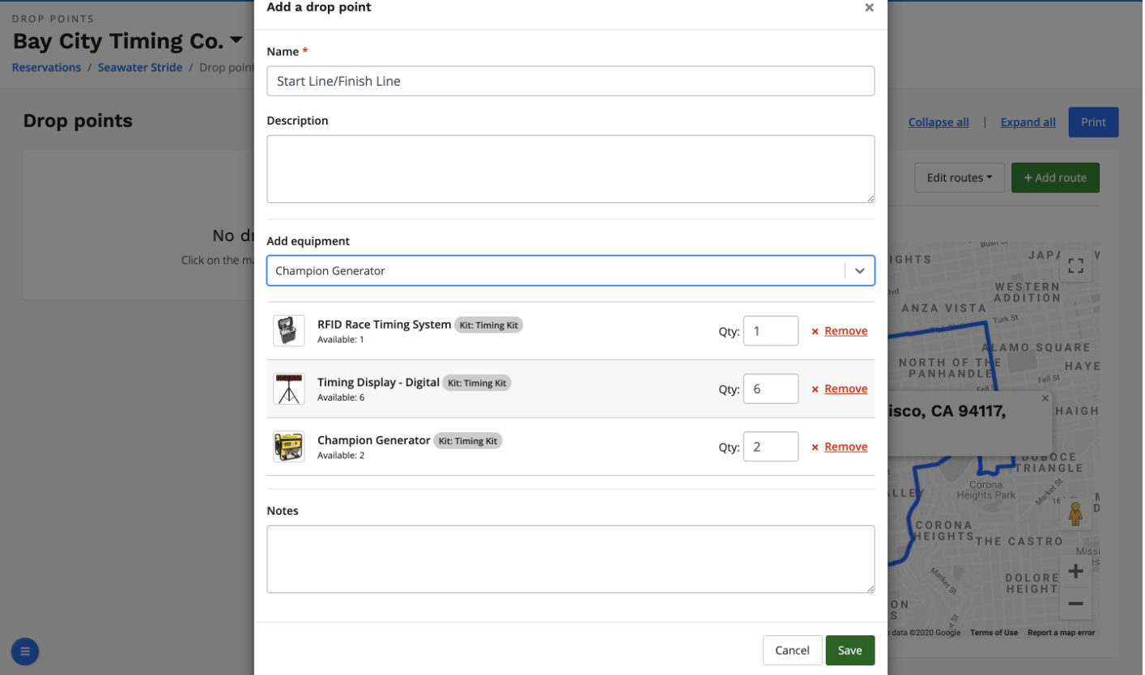Click the Champion Generator yellow icon
Viewport: 1145px width, 675px height.
[x=289, y=447]
